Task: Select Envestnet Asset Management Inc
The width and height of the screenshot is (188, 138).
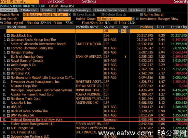Action: tap(35, 82)
